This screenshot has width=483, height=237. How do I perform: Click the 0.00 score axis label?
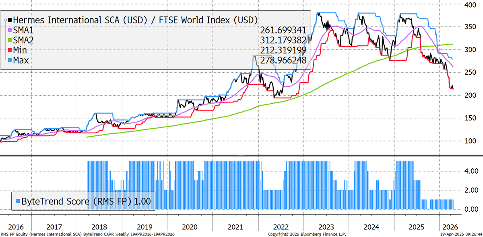coord(471,210)
